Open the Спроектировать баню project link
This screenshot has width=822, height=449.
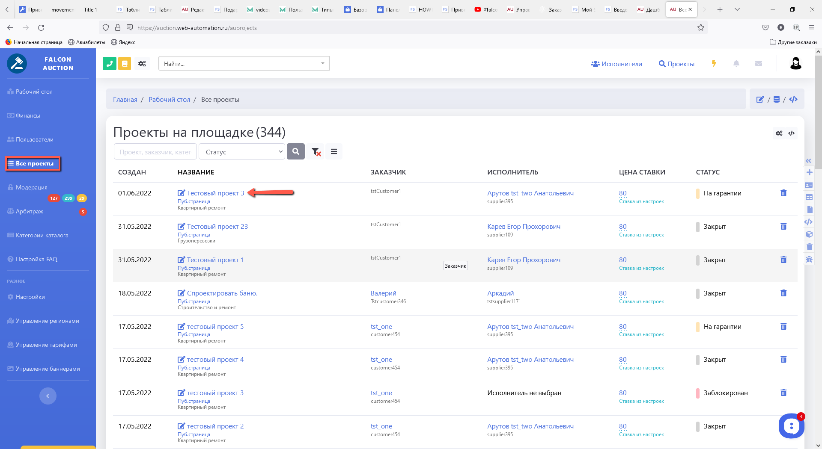click(x=222, y=293)
